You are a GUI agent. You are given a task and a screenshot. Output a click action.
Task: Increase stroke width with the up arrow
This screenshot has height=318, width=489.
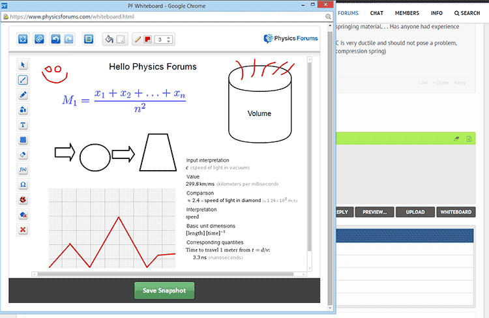coord(169,37)
